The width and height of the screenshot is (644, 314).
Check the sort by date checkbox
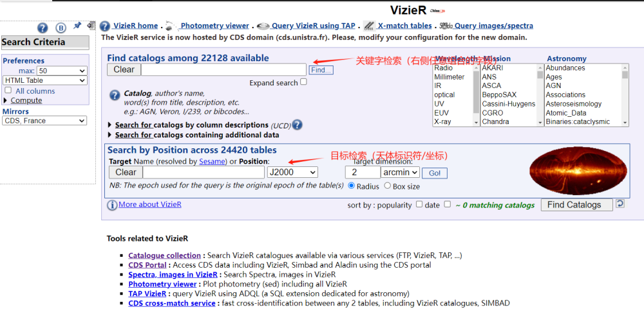[x=448, y=204]
